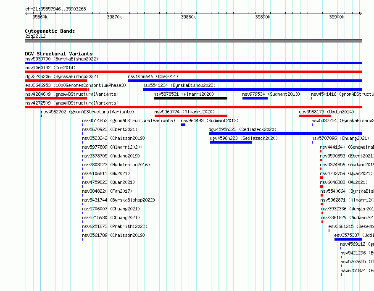The image size is (374, 291).
Task: Click the red nsv1060192 variant bar
Action: point(193,72)
